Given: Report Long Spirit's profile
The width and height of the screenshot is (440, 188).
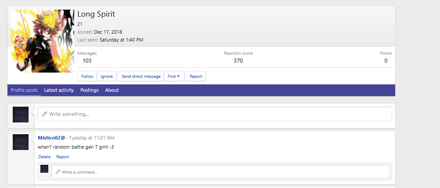Looking at the screenshot, I should (x=196, y=76).
